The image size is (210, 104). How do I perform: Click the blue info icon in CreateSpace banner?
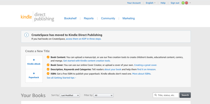(27, 35)
